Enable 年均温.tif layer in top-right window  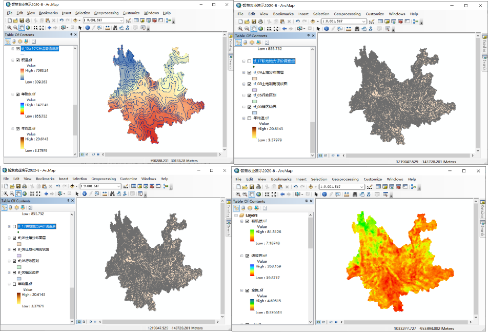tap(250, 118)
